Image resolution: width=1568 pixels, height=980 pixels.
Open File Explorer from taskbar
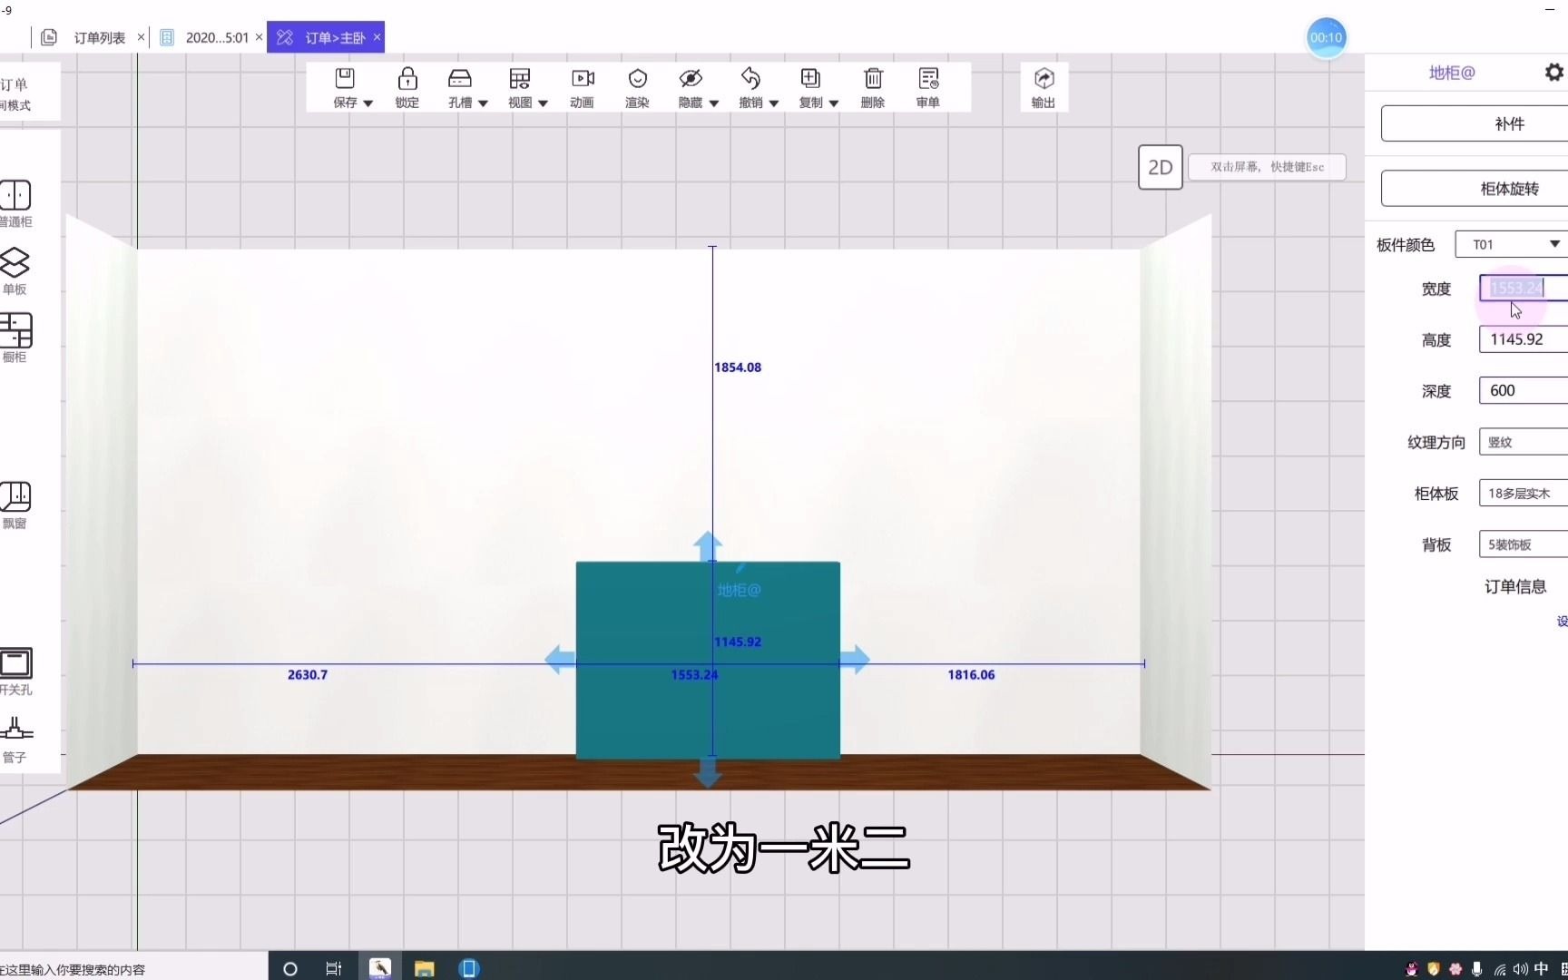(424, 968)
